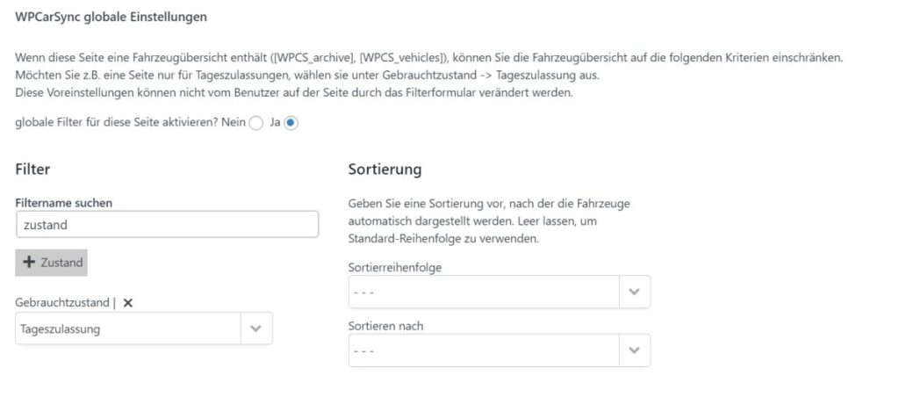This screenshot has width=899, height=397.
Task: Click the Filter section heading
Action: [32, 168]
